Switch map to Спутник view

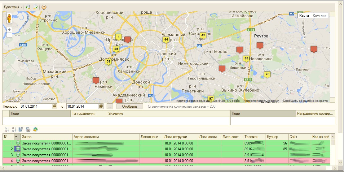pos(320,15)
